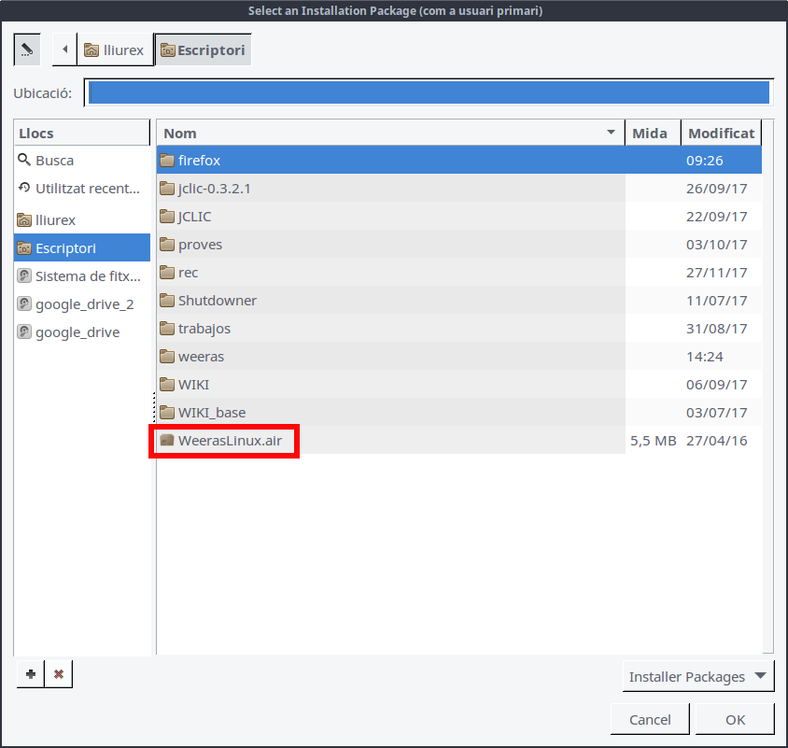Sort by Mida column header
The width and height of the screenshot is (788, 748).
pyautogui.click(x=651, y=133)
